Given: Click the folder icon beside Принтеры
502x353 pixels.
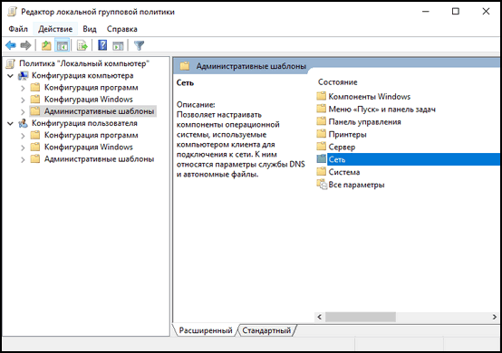Looking at the screenshot, I should click(x=321, y=134).
